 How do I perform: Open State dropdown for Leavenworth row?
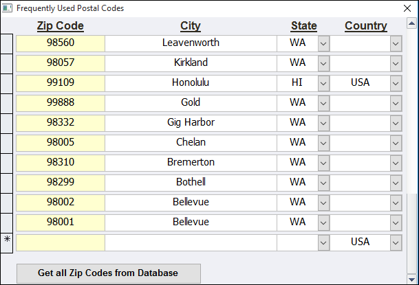(x=324, y=43)
